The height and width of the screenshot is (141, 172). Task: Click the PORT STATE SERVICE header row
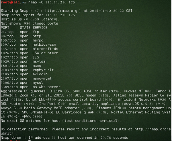pyautogui.click(x=24, y=28)
